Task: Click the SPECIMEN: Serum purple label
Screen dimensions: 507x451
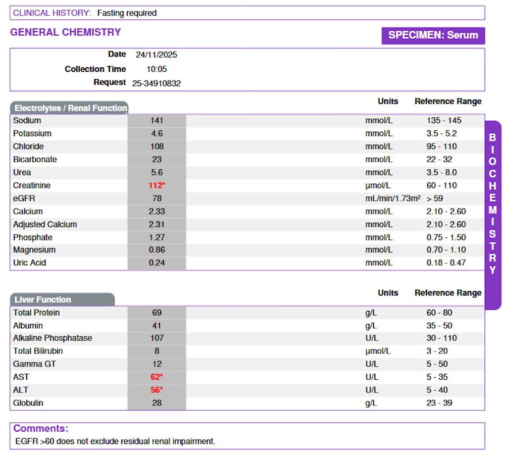Action: [x=433, y=35]
